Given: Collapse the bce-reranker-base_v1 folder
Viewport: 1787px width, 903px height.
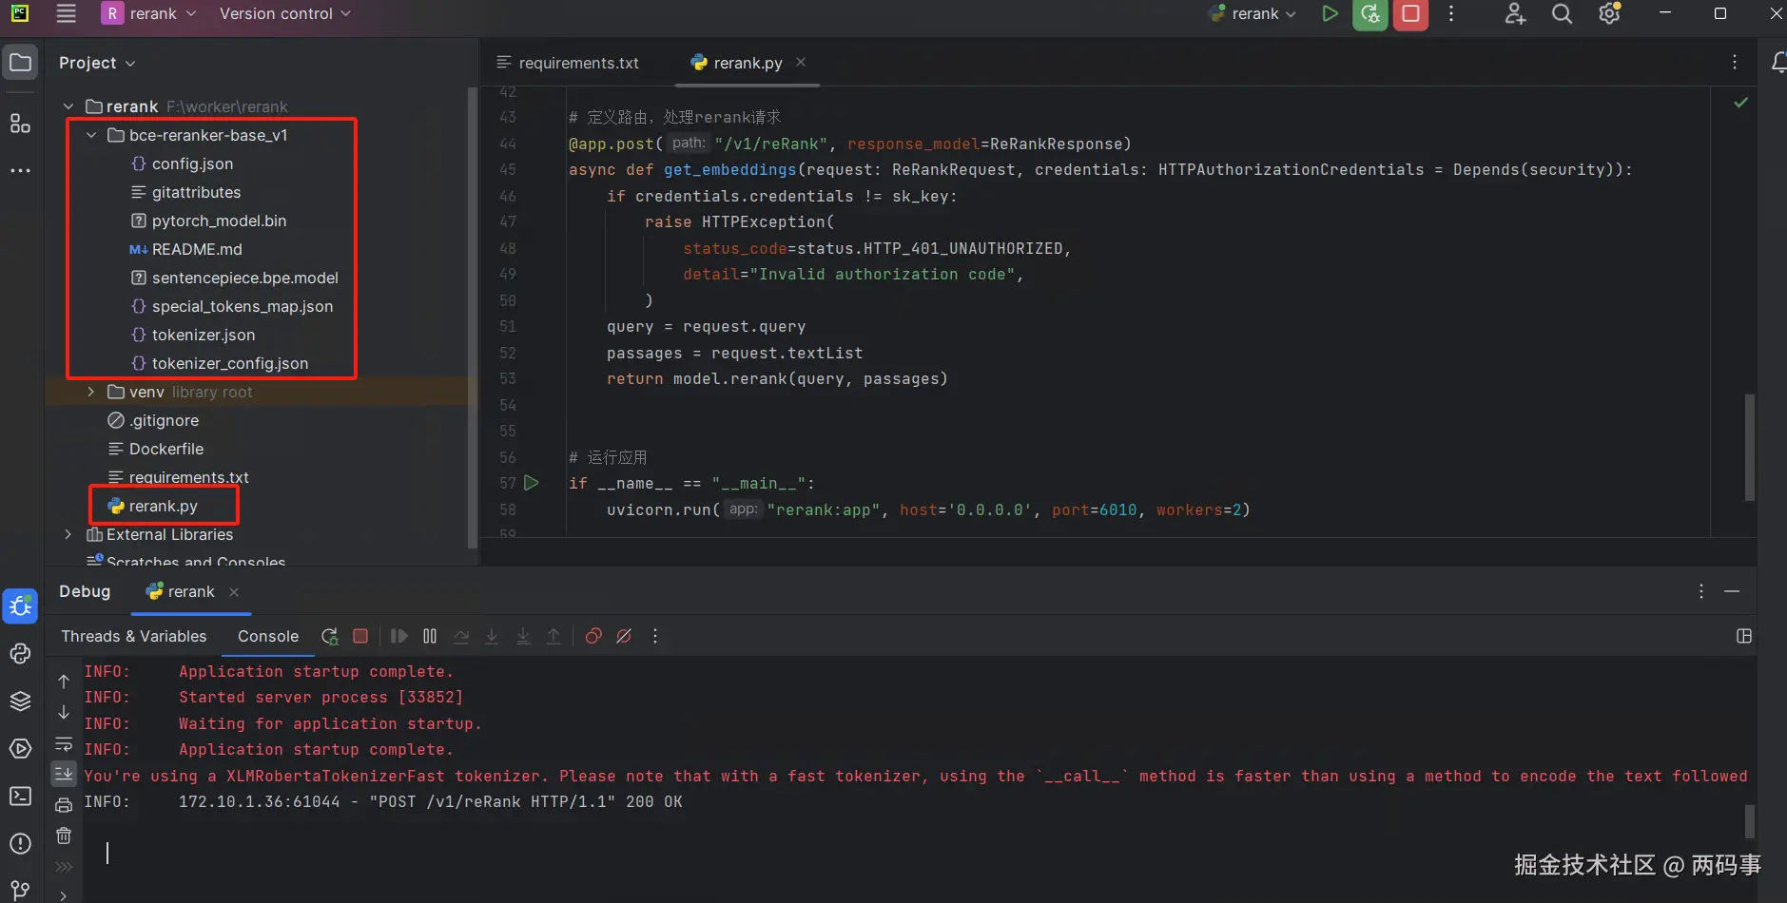Looking at the screenshot, I should coord(91,135).
